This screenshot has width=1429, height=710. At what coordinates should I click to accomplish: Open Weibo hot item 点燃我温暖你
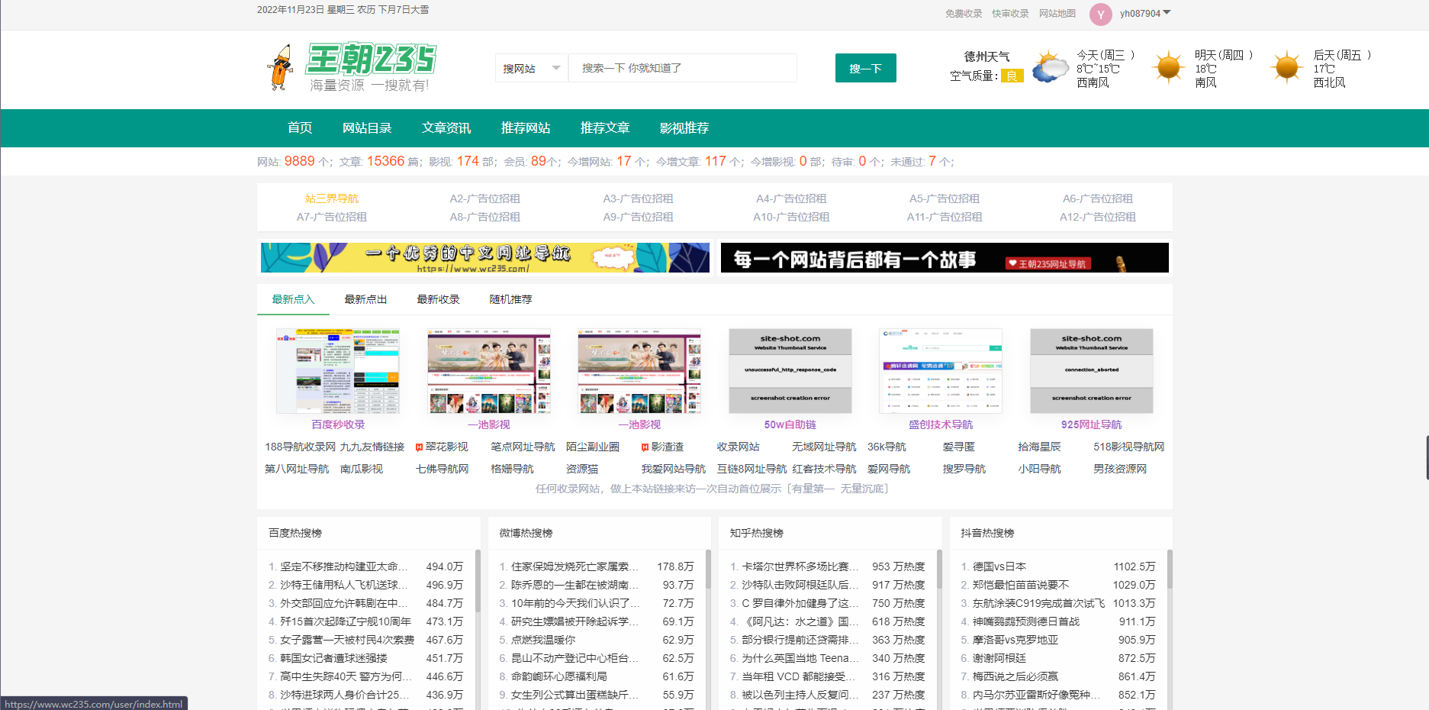pyautogui.click(x=543, y=640)
